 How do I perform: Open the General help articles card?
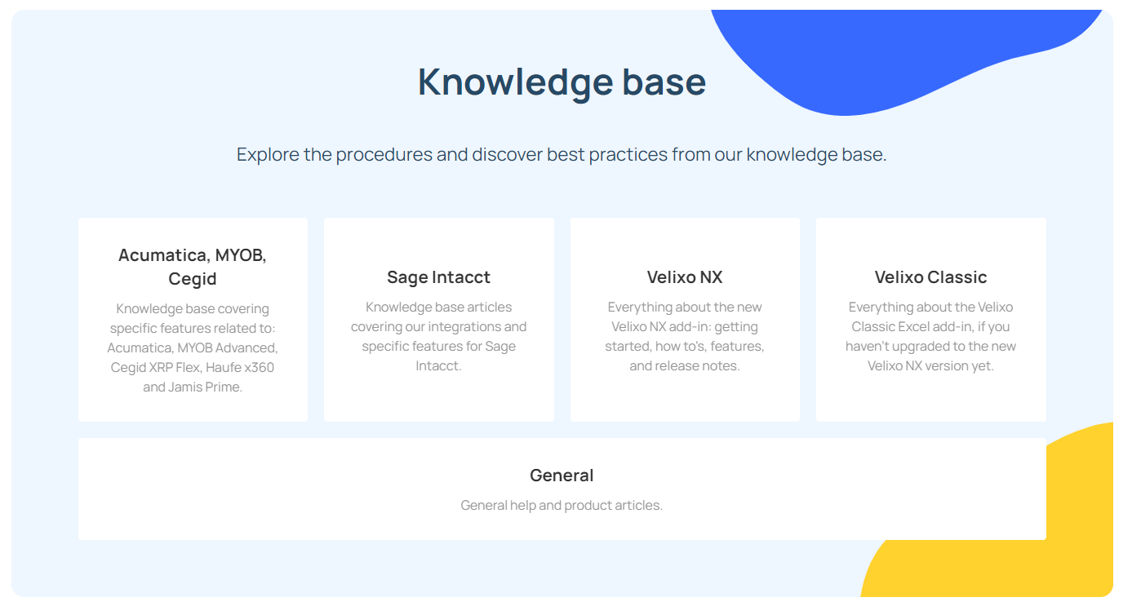click(562, 489)
